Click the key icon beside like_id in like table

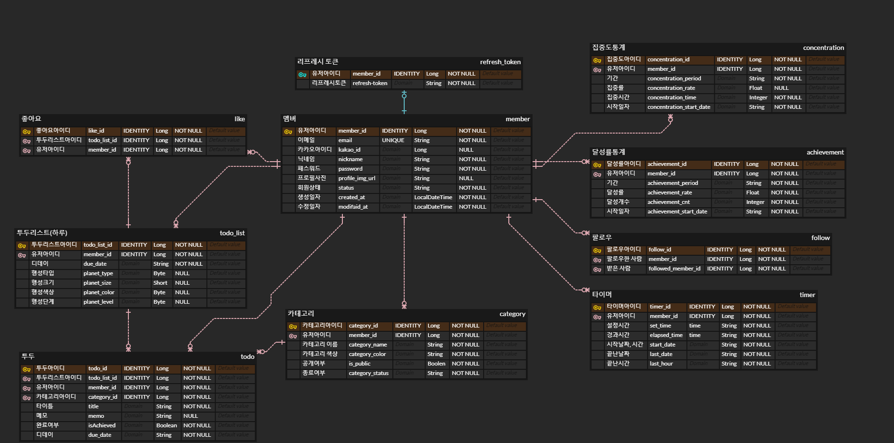point(26,131)
